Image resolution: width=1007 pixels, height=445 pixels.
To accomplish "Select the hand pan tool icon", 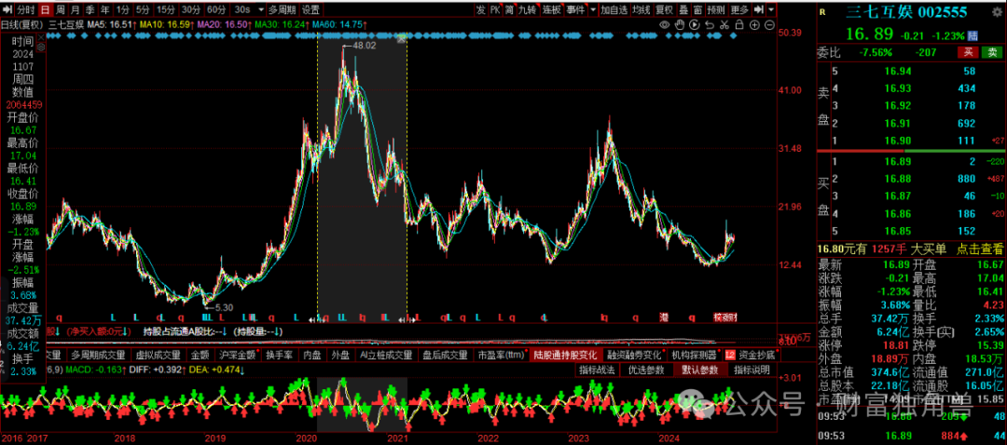I will [x=680, y=24].
